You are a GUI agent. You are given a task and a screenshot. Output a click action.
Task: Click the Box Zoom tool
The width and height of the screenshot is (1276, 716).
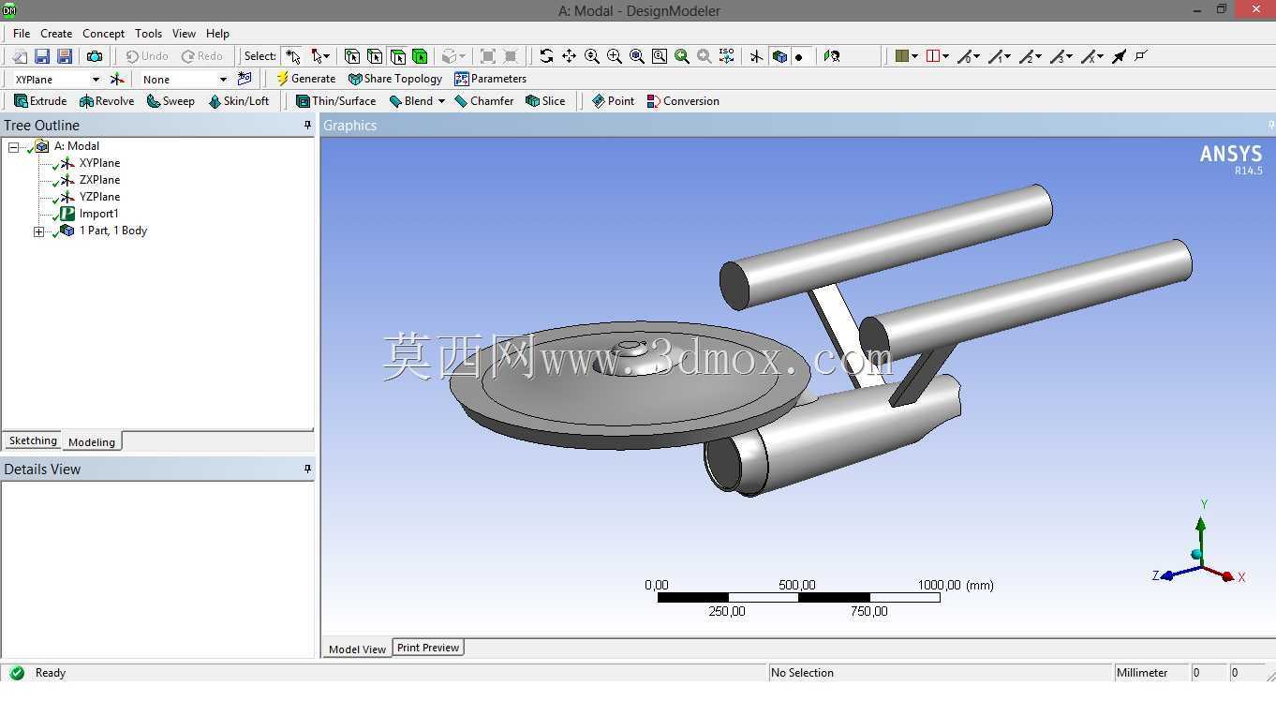[615, 56]
